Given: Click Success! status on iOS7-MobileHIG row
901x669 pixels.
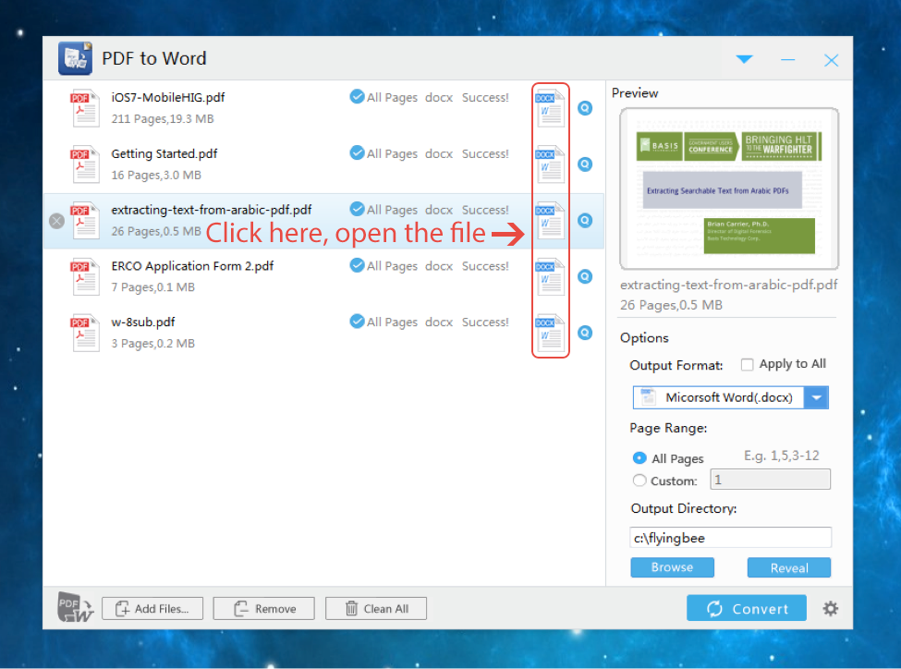Looking at the screenshot, I should click(x=485, y=98).
